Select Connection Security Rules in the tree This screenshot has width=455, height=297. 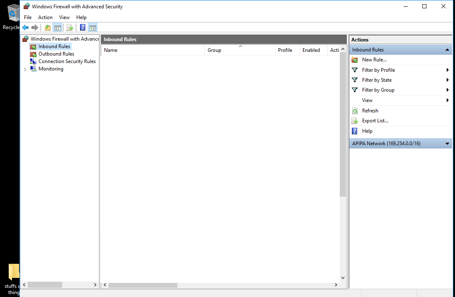pyautogui.click(x=67, y=61)
